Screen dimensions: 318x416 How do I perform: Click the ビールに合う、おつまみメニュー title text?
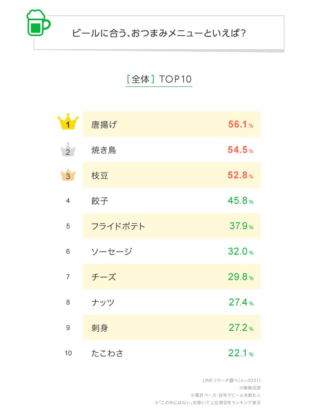coord(159,33)
